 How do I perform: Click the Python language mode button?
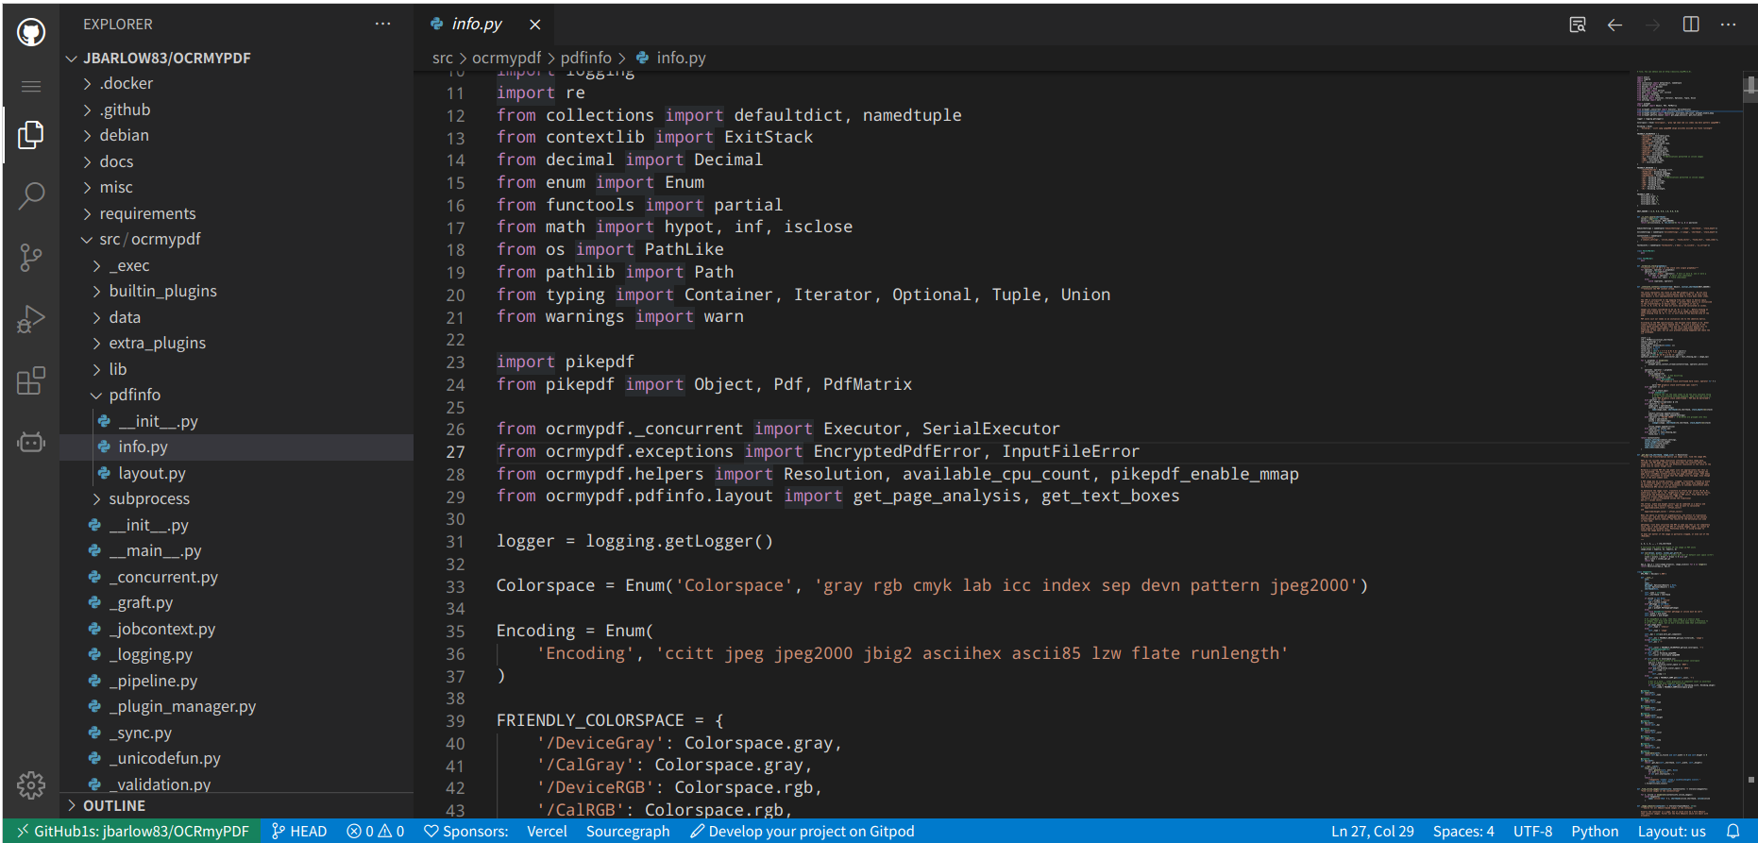[1594, 831]
